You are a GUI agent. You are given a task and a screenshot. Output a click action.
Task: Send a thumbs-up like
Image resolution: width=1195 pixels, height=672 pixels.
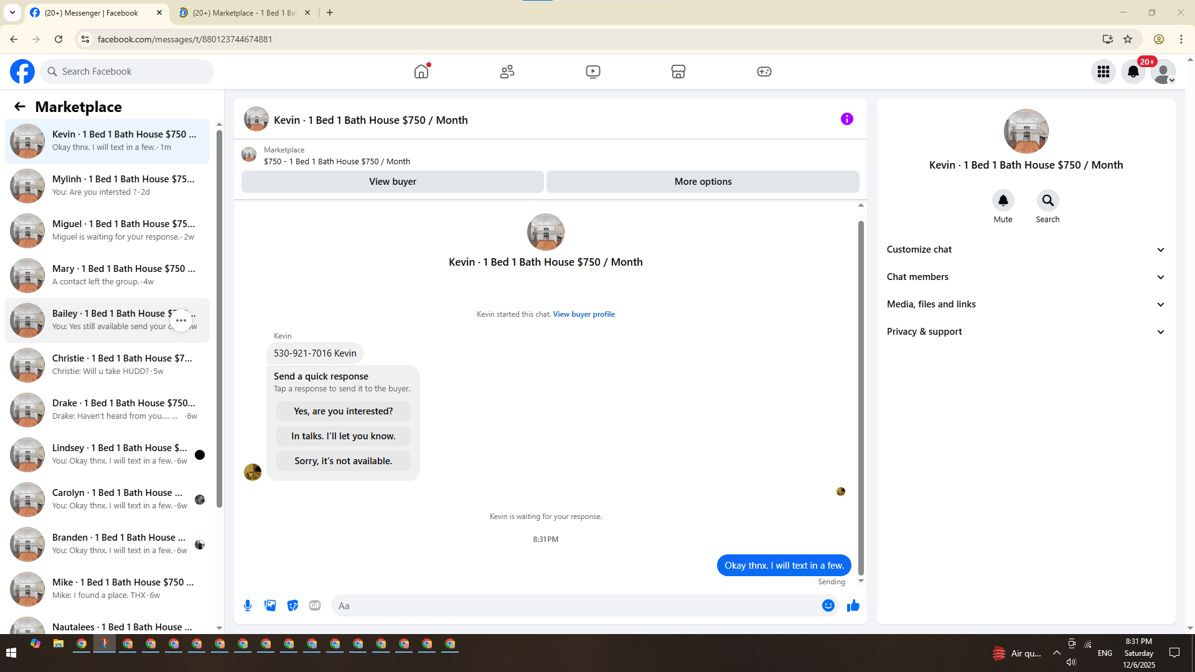[853, 605]
